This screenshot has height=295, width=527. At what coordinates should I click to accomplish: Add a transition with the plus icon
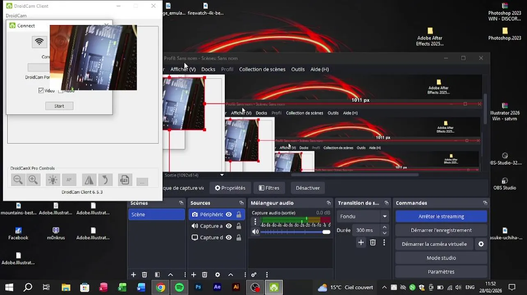(361, 243)
